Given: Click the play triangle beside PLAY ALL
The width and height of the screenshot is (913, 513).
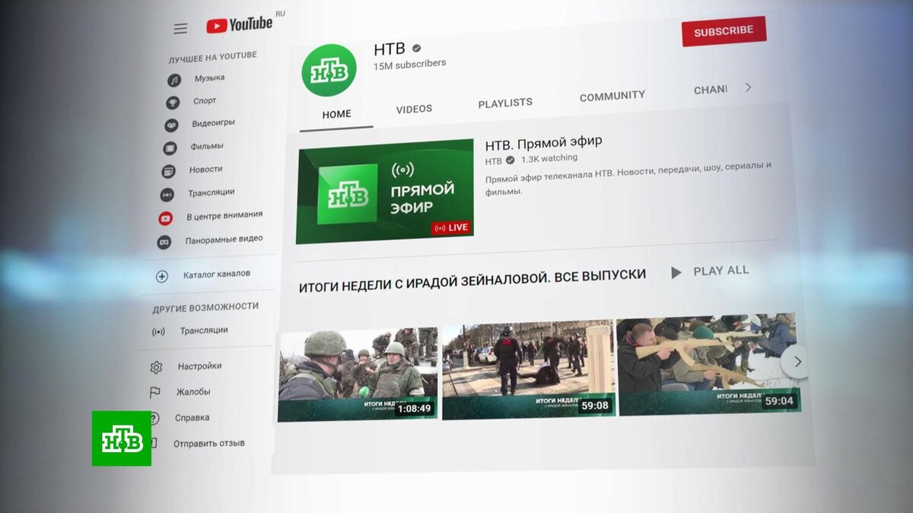Looking at the screenshot, I should 676,272.
